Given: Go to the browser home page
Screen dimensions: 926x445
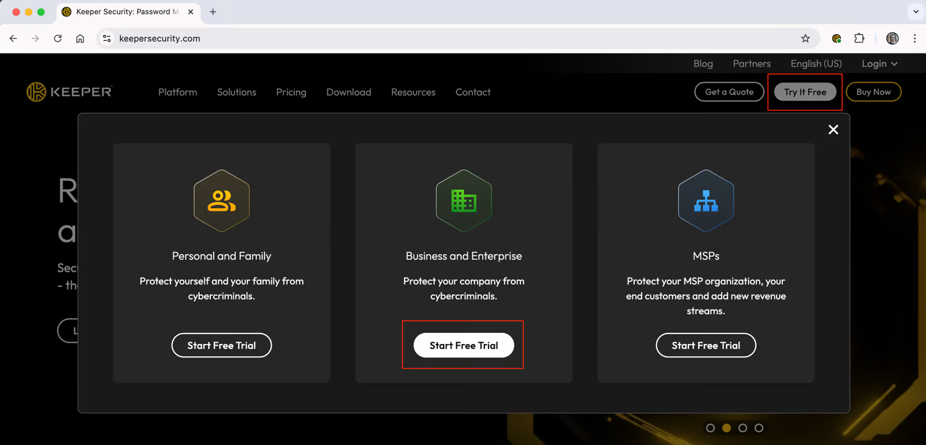Looking at the screenshot, I should point(80,38).
